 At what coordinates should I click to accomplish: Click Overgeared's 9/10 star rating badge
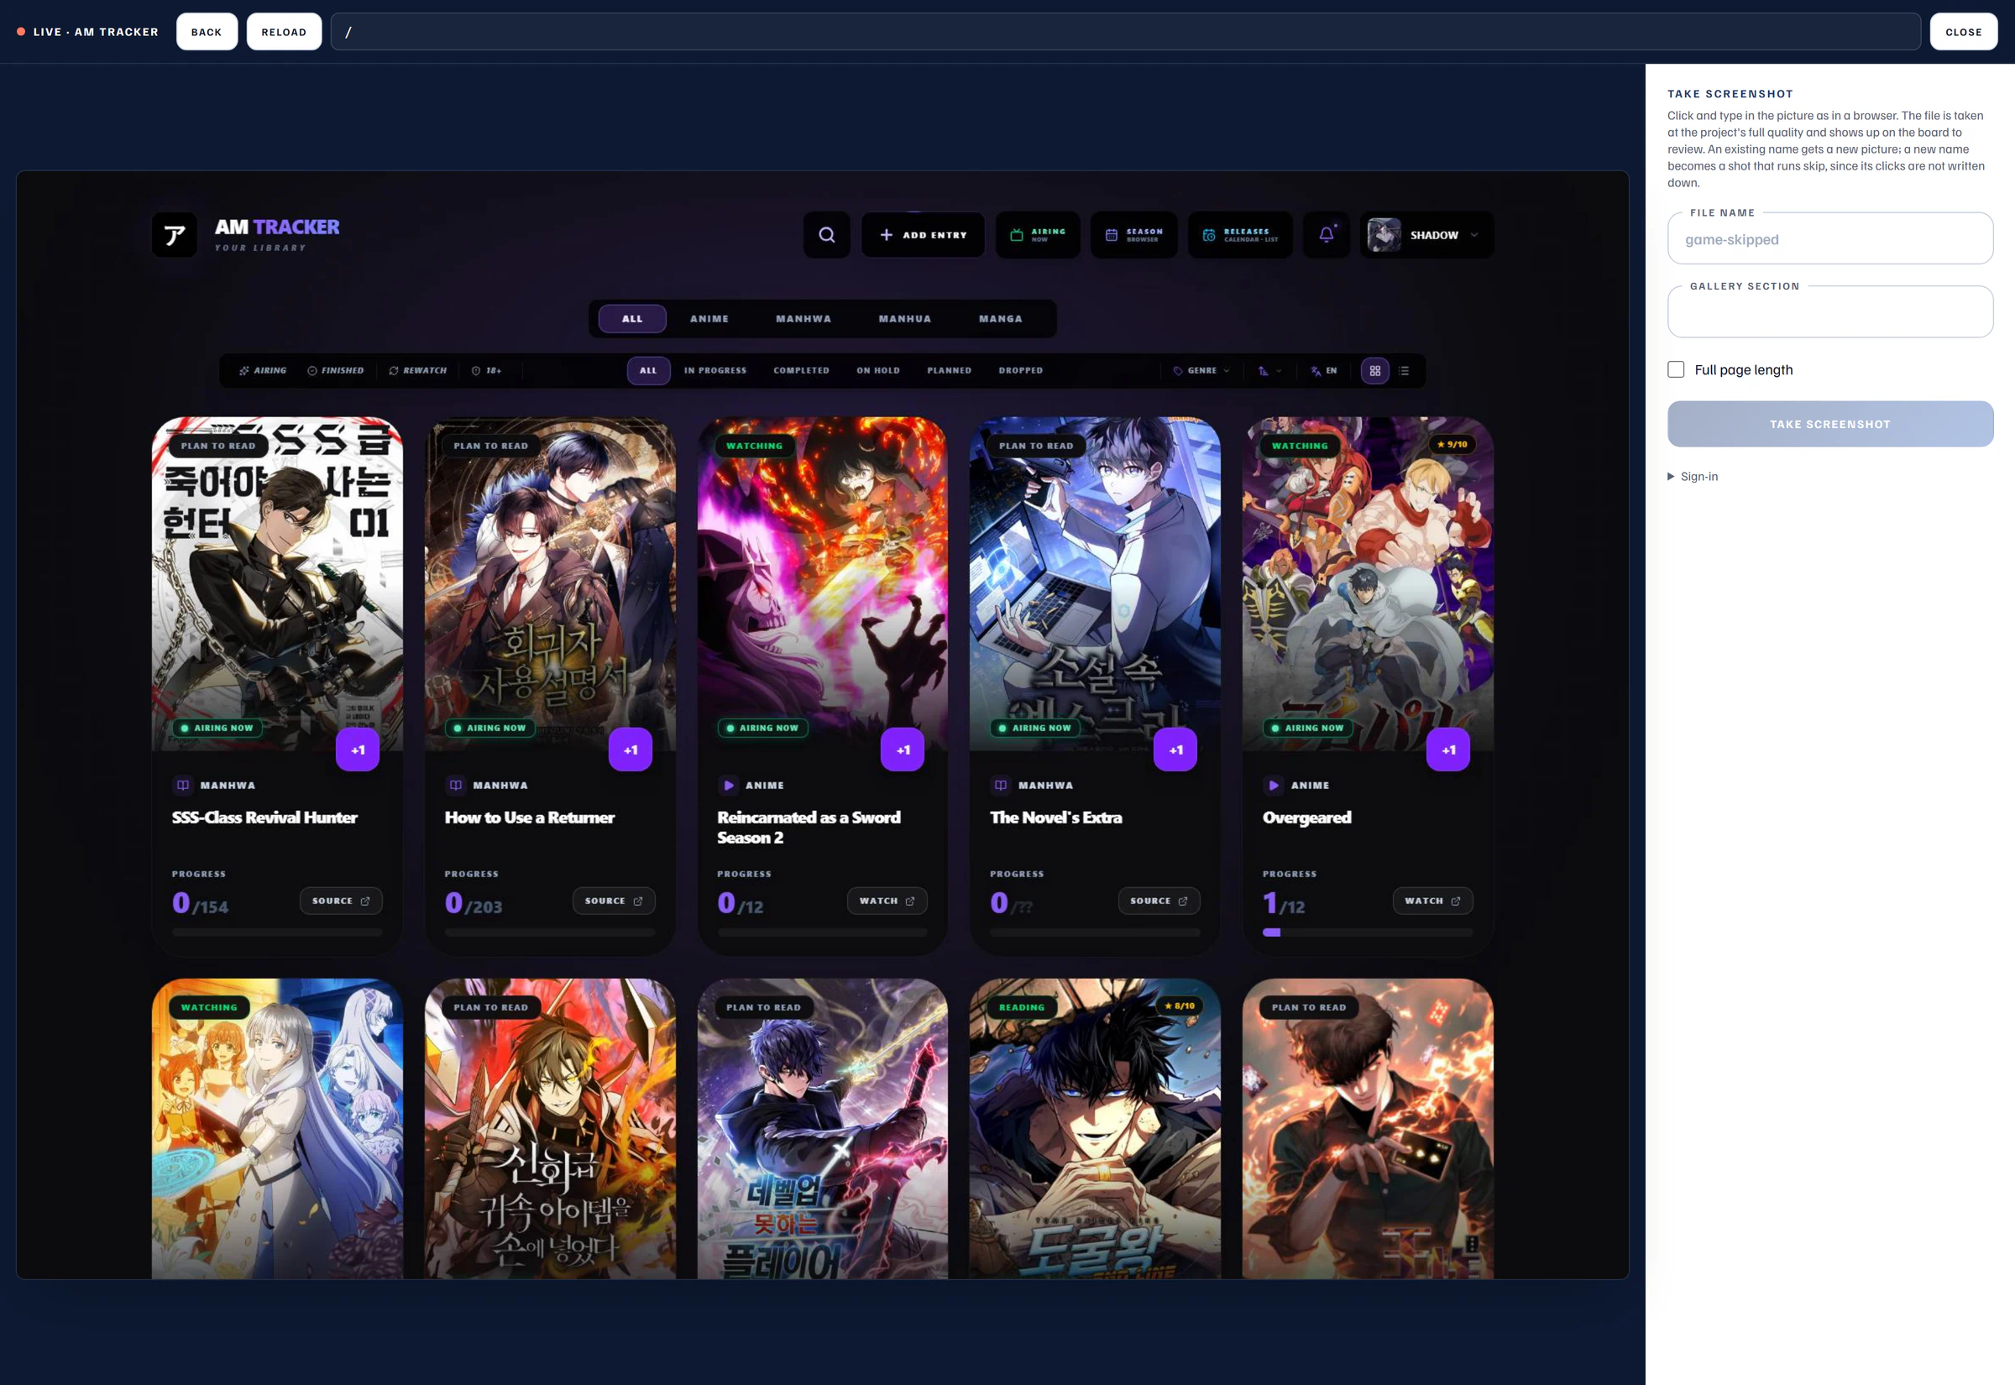(x=1452, y=444)
